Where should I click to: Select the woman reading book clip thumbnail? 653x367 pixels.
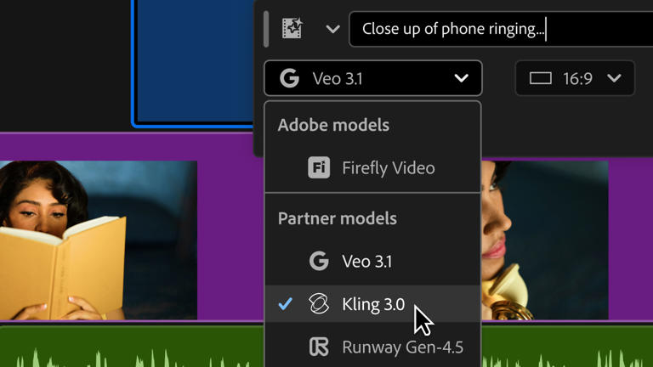99,240
